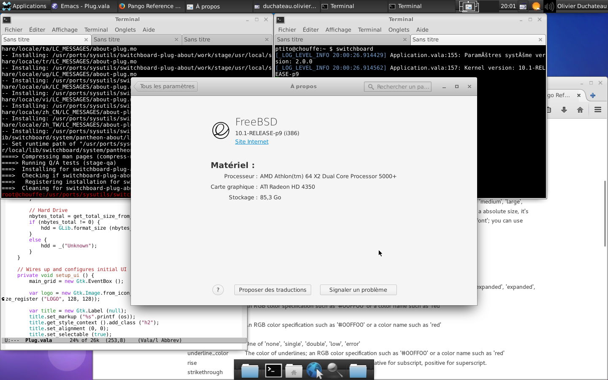This screenshot has height=380, width=608.
Task: Close the middle tab of the left Terminal
Action: point(176,40)
